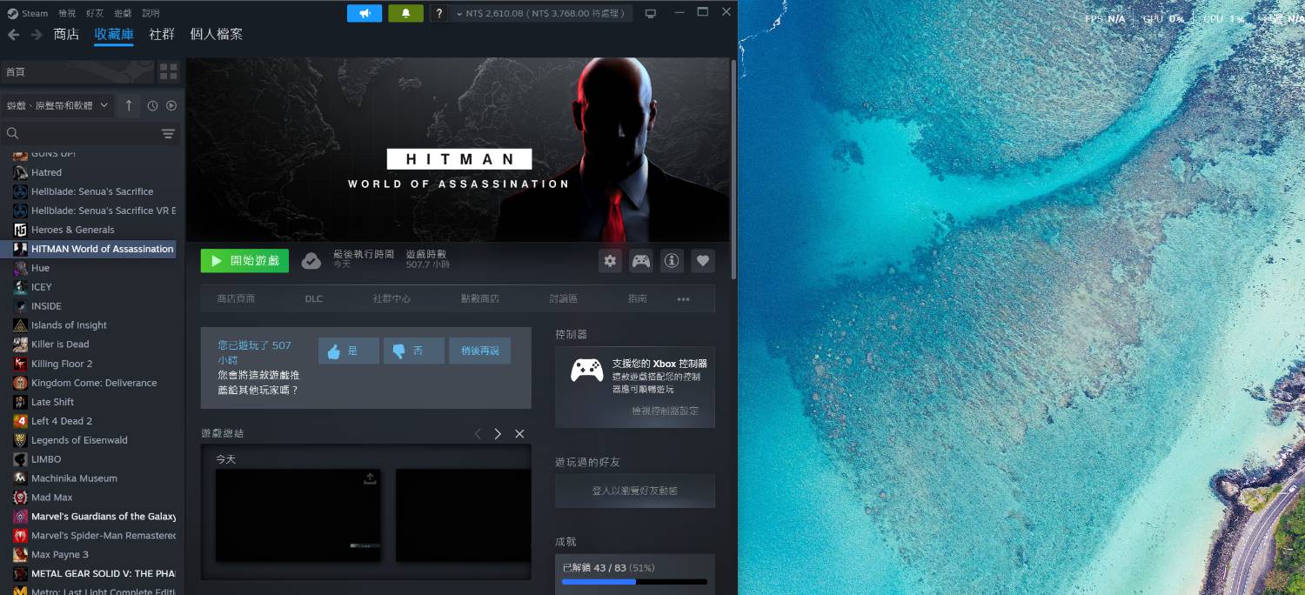
Task: Select Hatred in the game list
Action: point(93,172)
